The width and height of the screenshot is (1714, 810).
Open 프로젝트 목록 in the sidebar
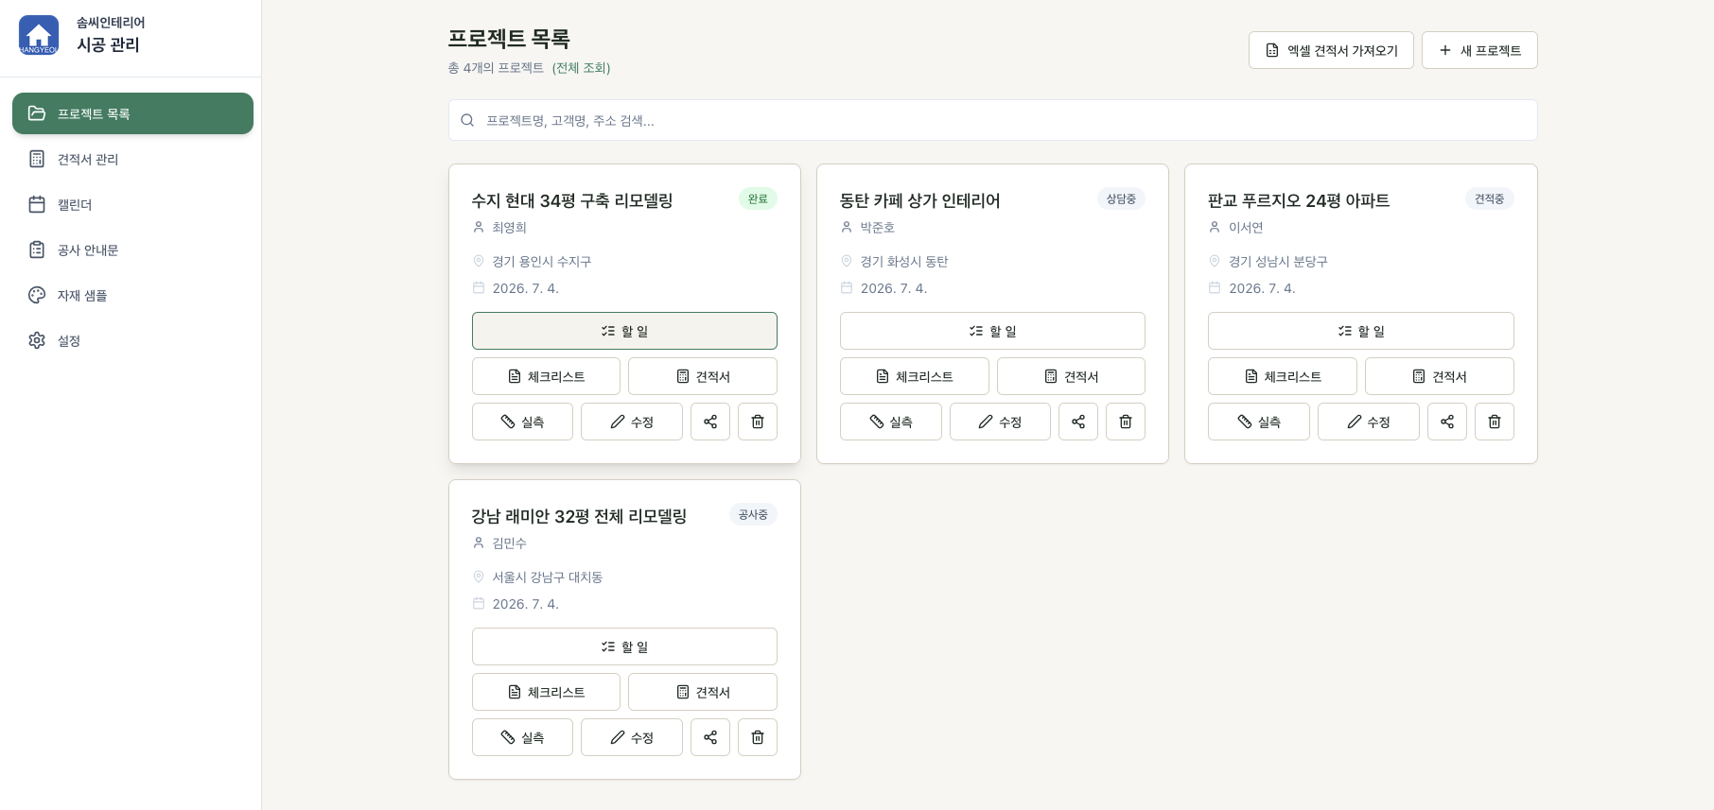132,113
